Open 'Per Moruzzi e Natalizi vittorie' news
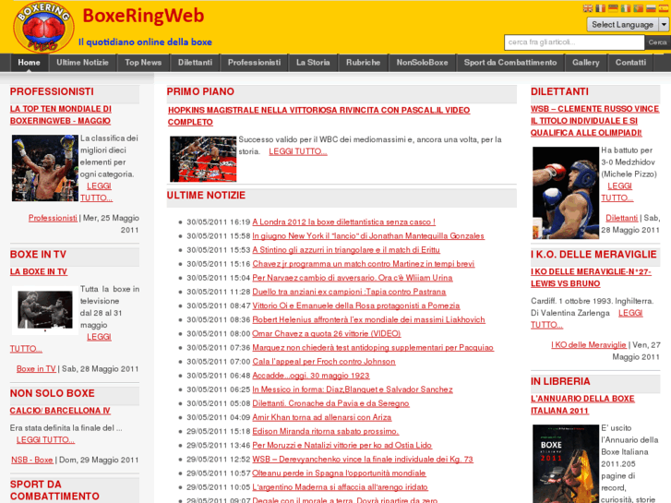 [341, 445]
